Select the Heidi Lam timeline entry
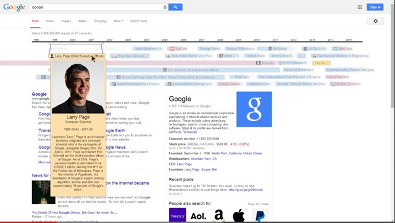 [x=241, y=77]
